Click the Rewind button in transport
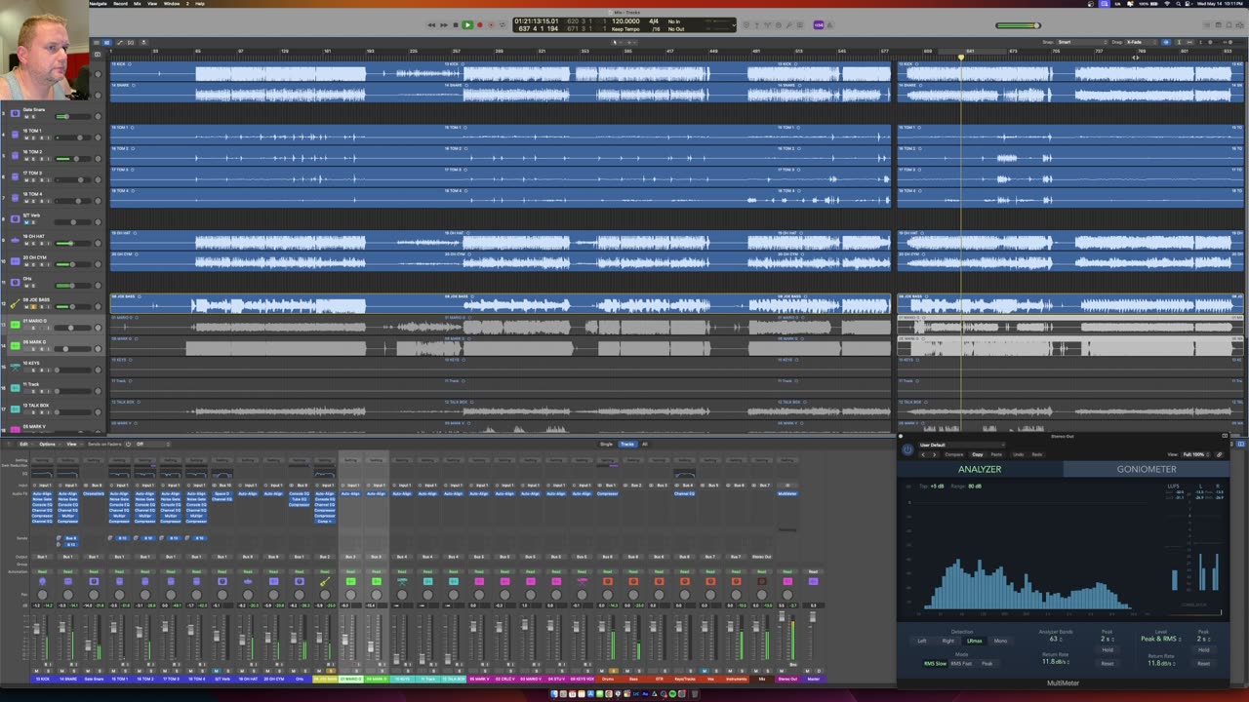1249x702 pixels. pyautogui.click(x=431, y=24)
